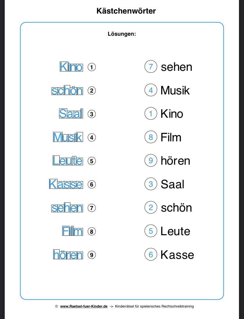Viewport: 244px width, 319px height.
Task: Click blue circled 7 beside sehen
Action: (x=151, y=67)
